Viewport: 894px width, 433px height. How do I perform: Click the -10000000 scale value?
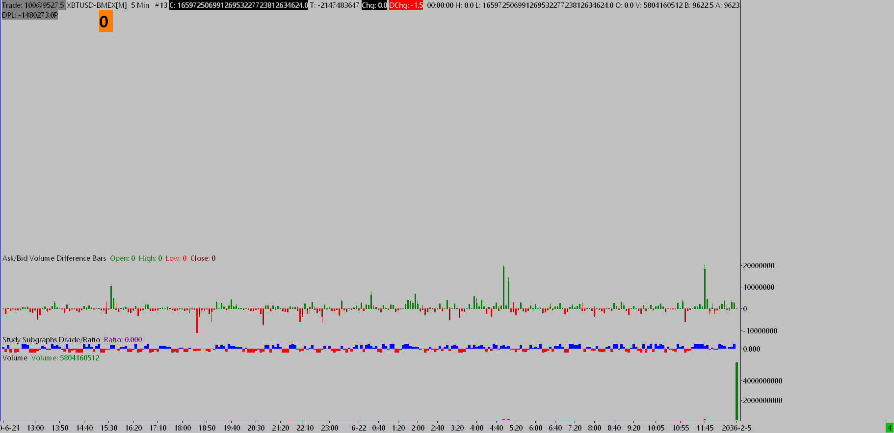point(760,331)
